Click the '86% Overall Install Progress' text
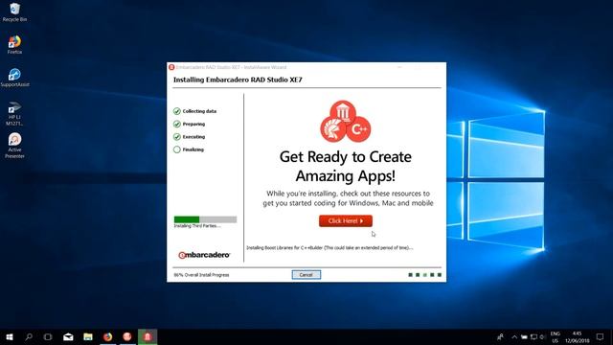Viewport: 613px width, 345px height. pos(201,275)
